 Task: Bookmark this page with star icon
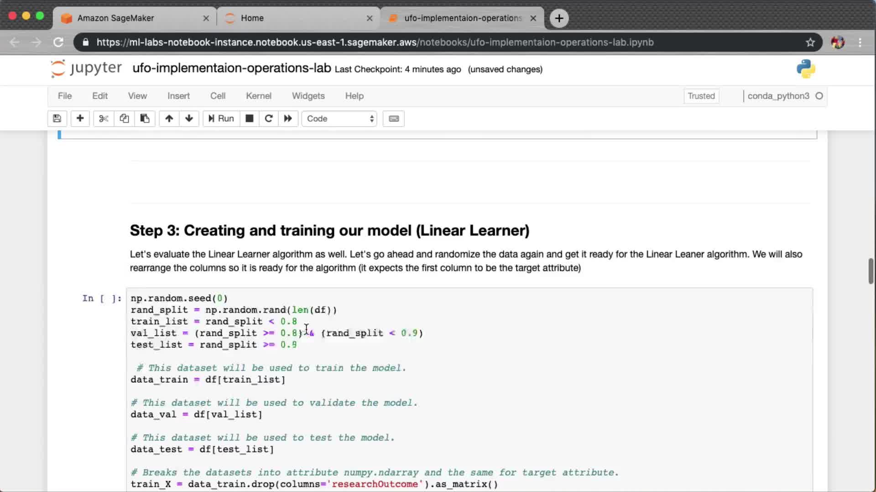click(810, 42)
